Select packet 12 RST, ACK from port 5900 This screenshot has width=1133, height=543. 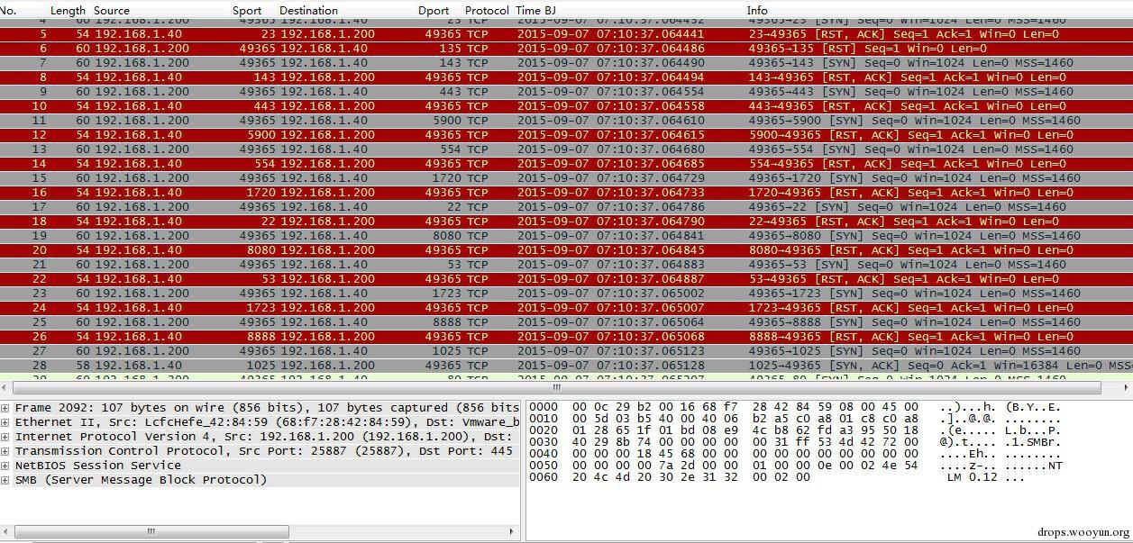click(566, 135)
